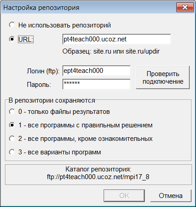Close the Настройка репозитория dialog window
196x207 pixels.
(185, 7)
